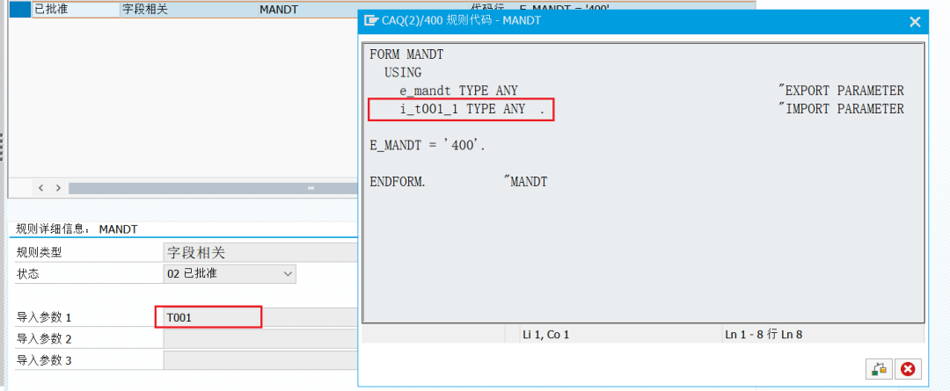
Task: Click the 导入参数 3 label
Action: 44,361
